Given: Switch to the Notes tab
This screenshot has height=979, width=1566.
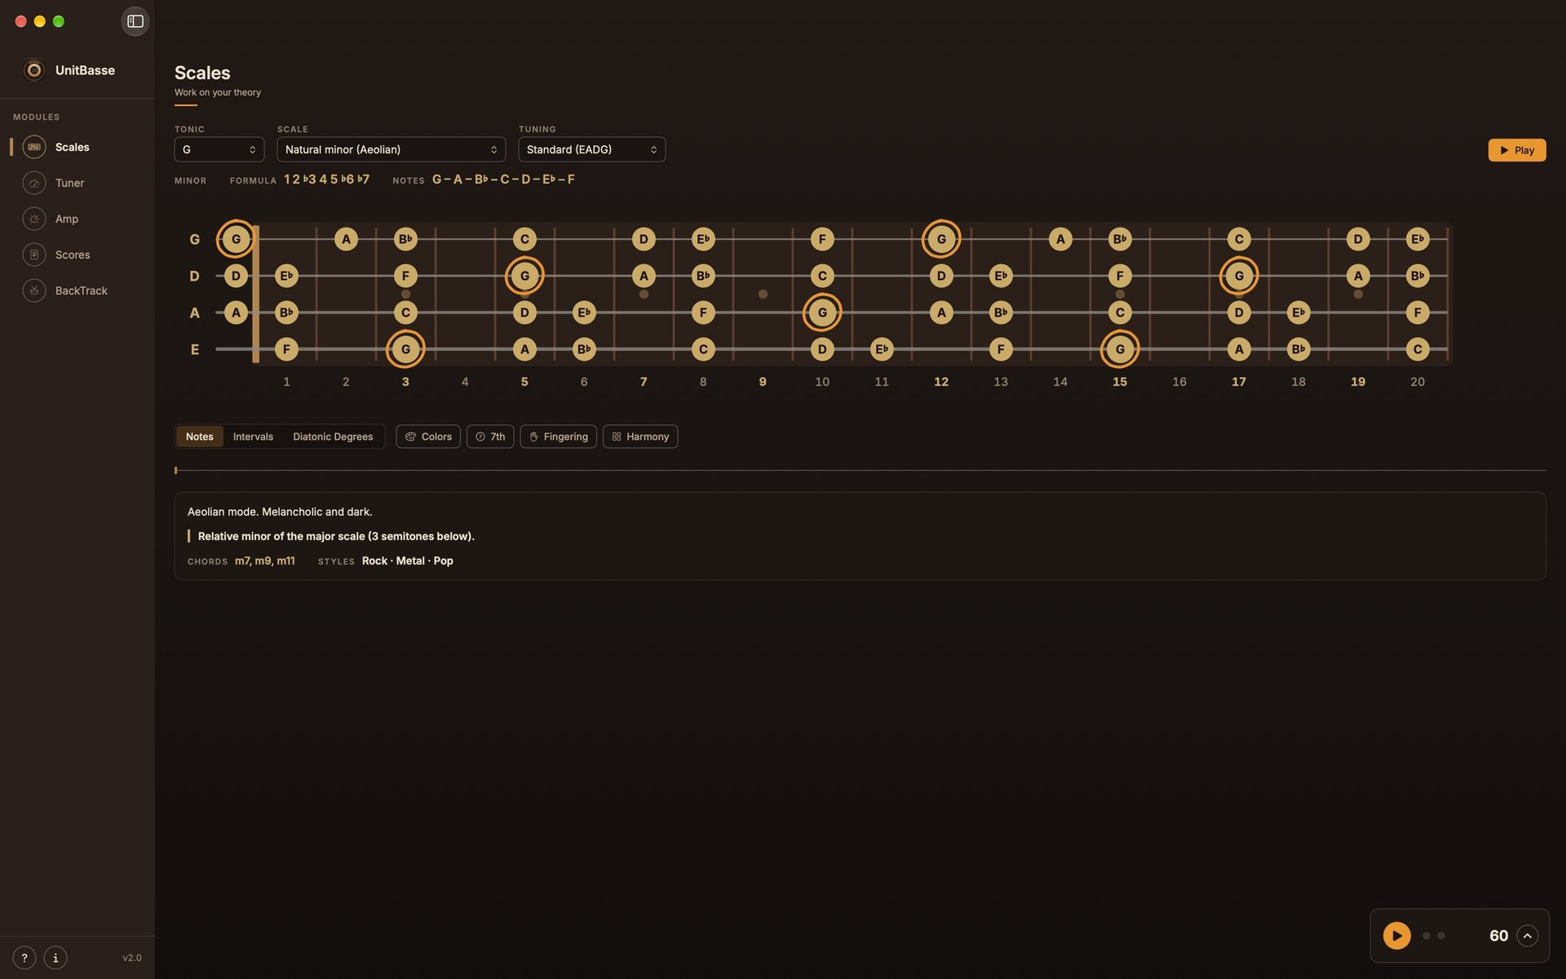Looking at the screenshot, I should coord(200,436).
